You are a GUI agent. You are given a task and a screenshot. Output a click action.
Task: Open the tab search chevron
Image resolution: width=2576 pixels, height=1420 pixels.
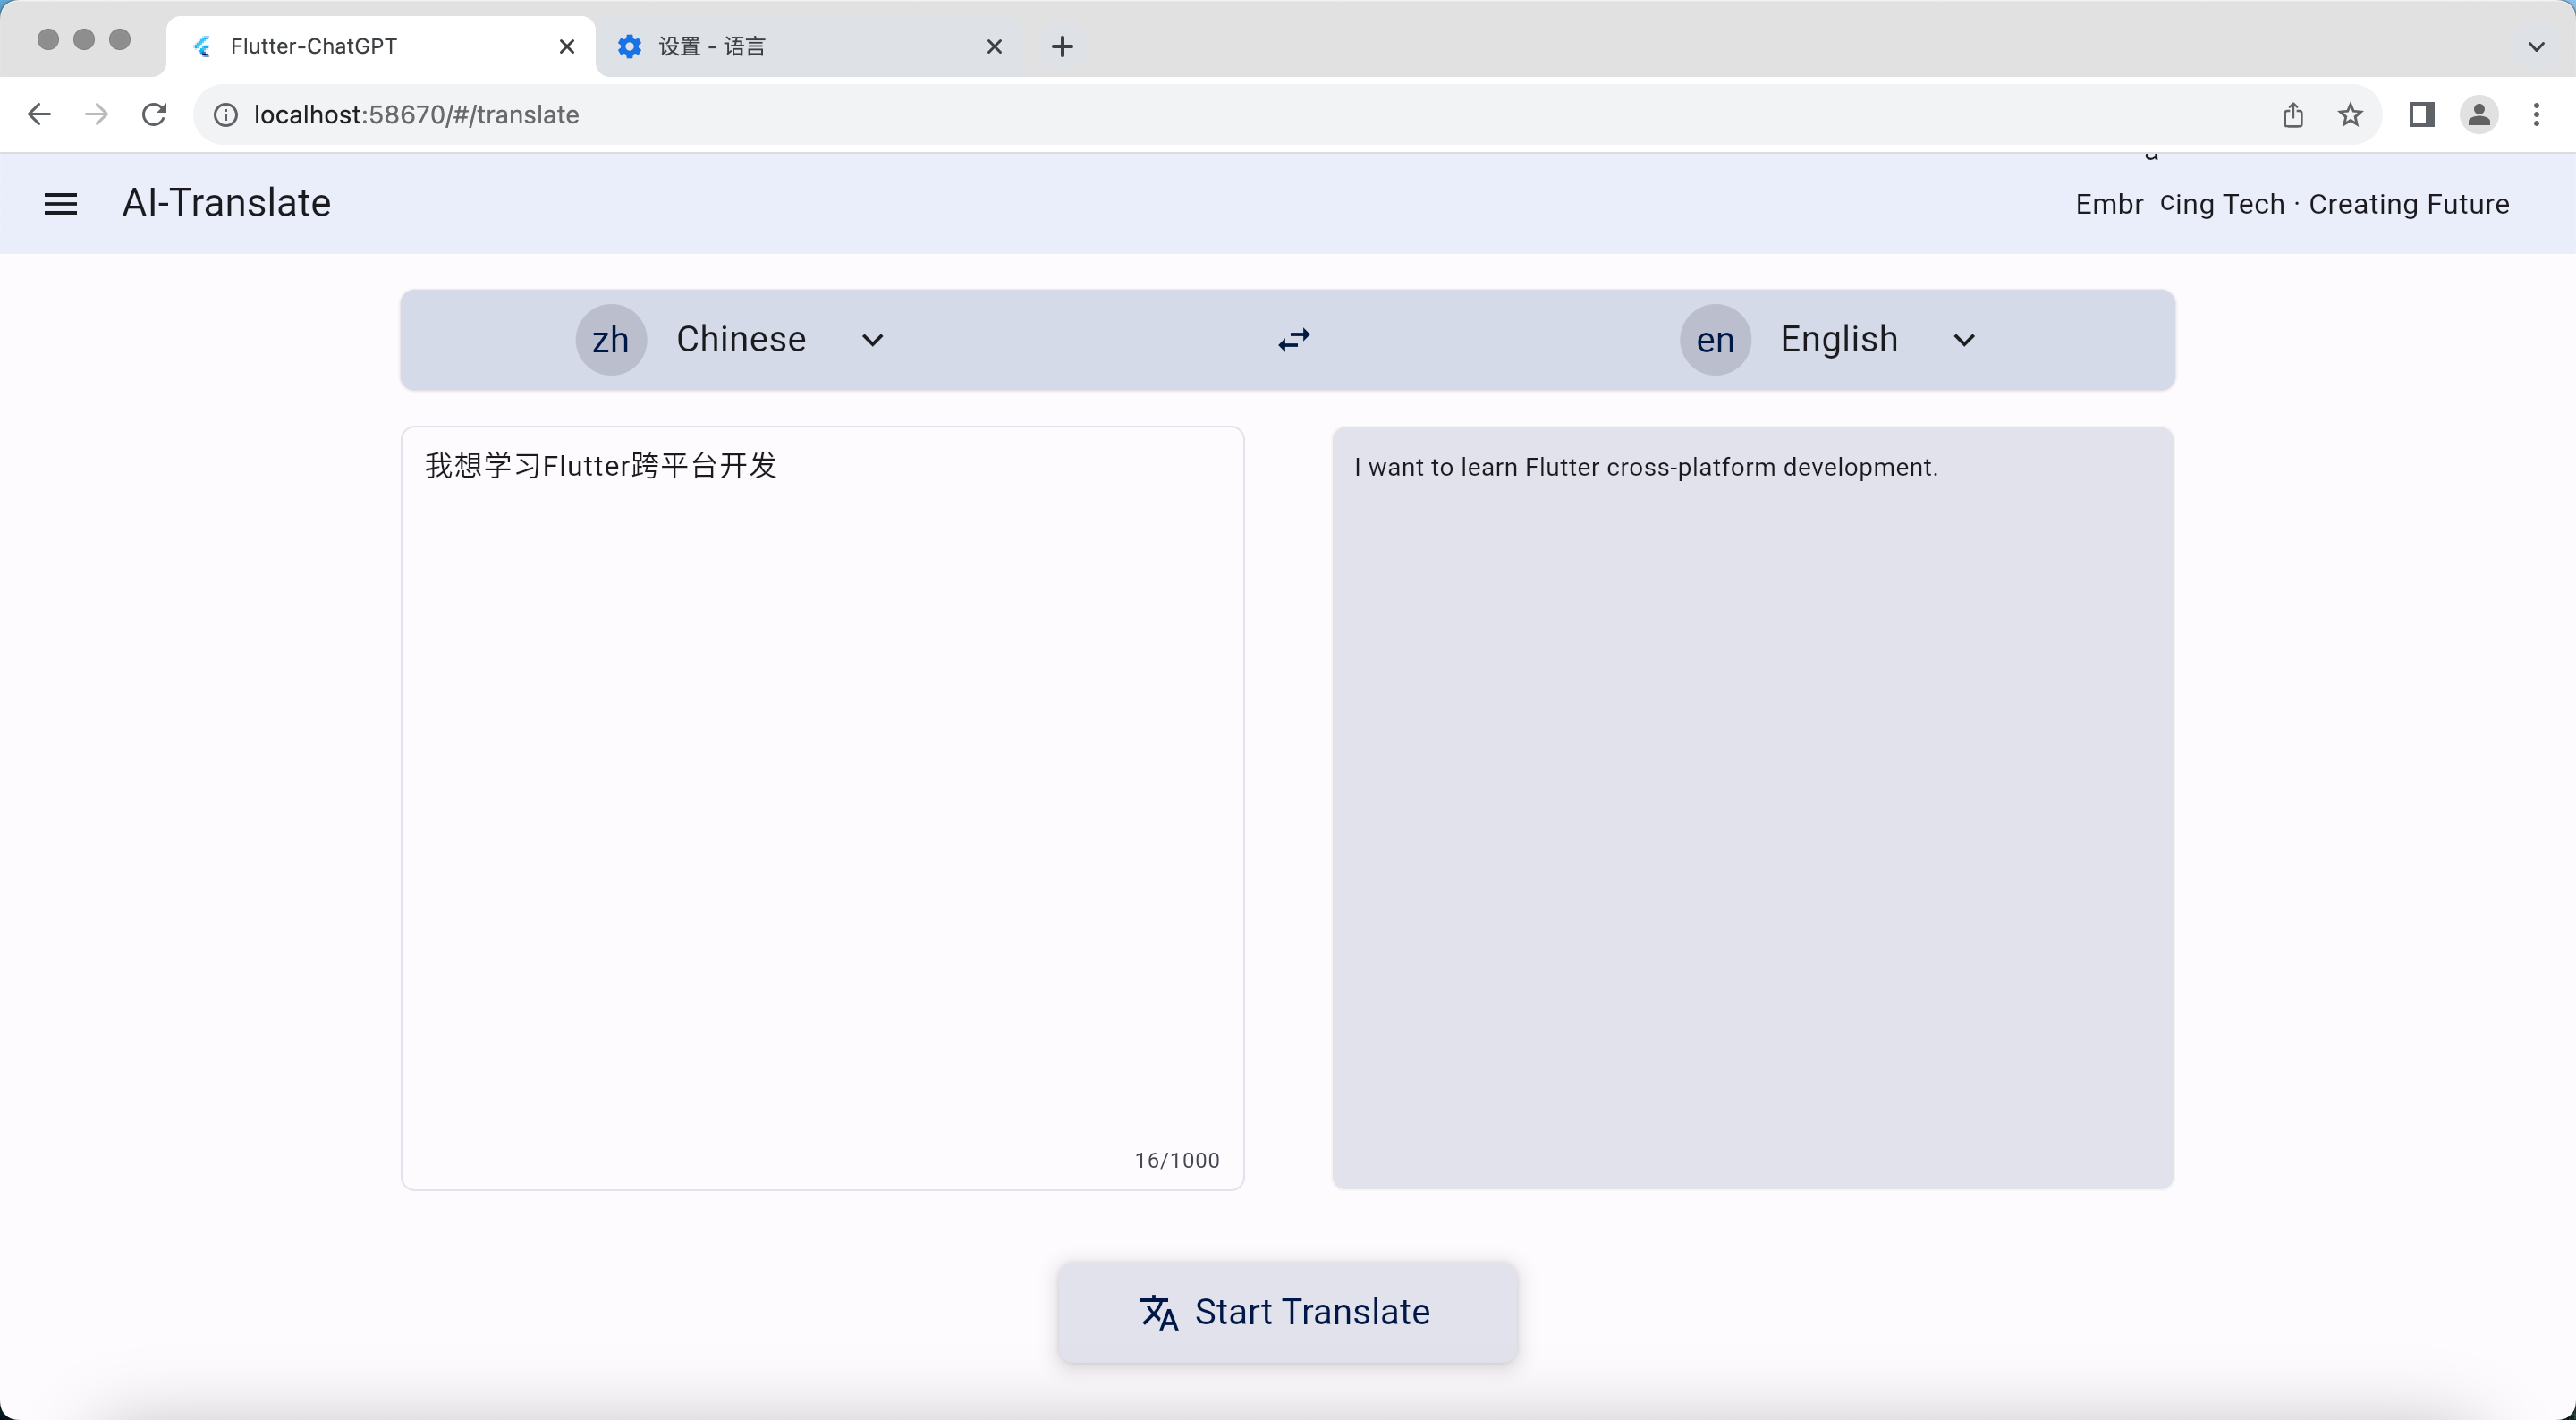pos(2535,46)
